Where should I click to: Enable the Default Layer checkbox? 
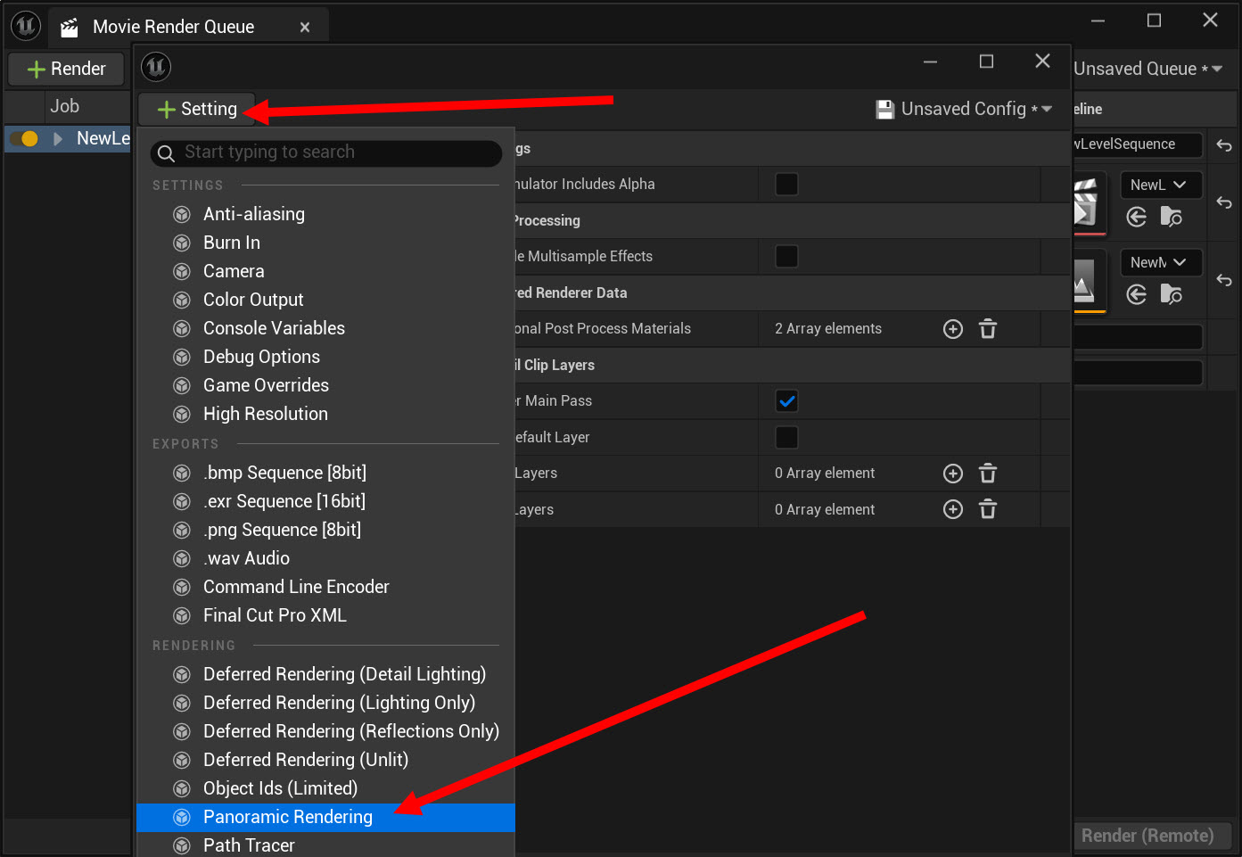[786, 437]
